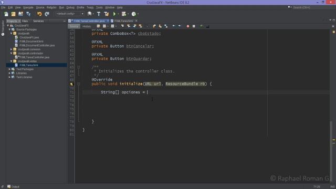Image resolution: width=336 pixels, height=189 pixels.
Task: Fold the Javadoc comment block at gutter
Action: 78,67
